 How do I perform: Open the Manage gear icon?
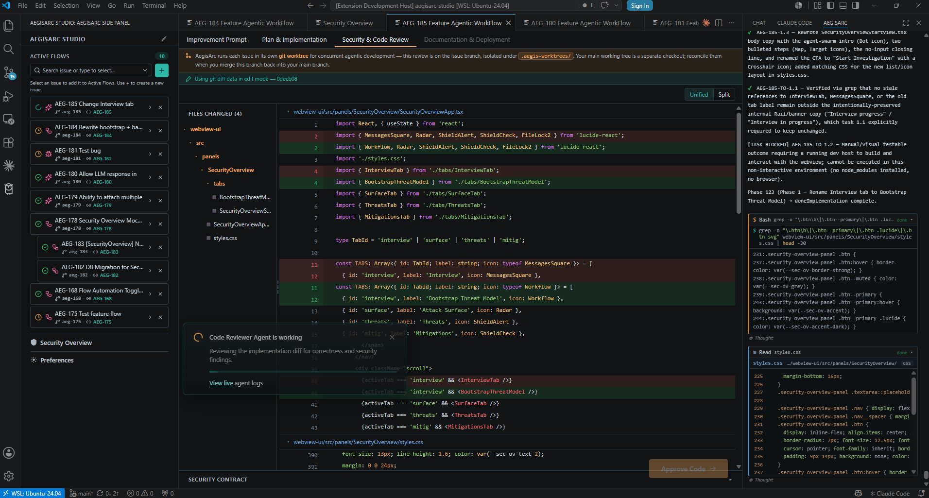click(x=9, y=476)
